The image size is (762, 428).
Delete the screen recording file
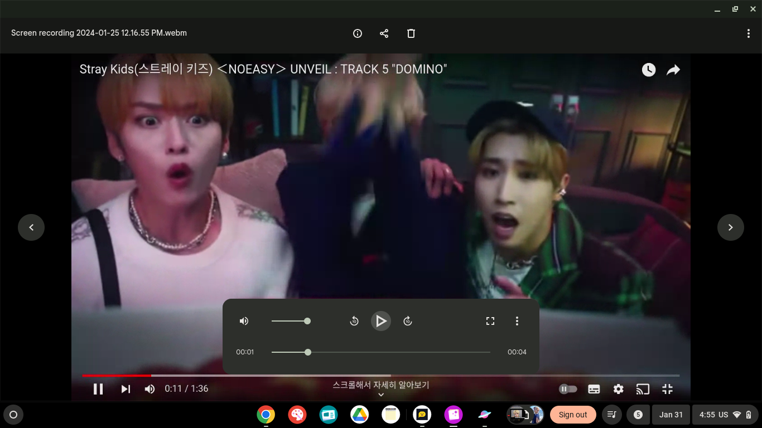click(x=411, y=33)
